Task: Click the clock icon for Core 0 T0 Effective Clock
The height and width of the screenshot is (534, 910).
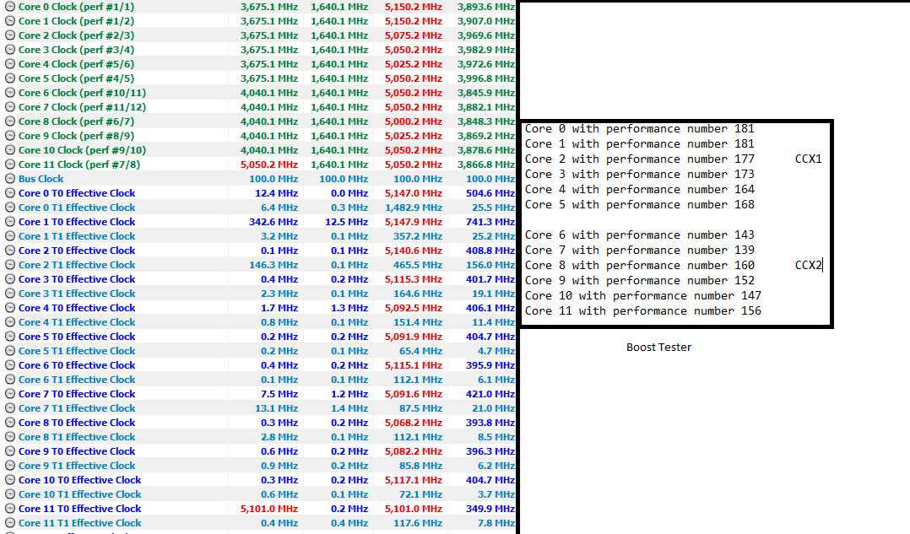Action: click(9, 192)
